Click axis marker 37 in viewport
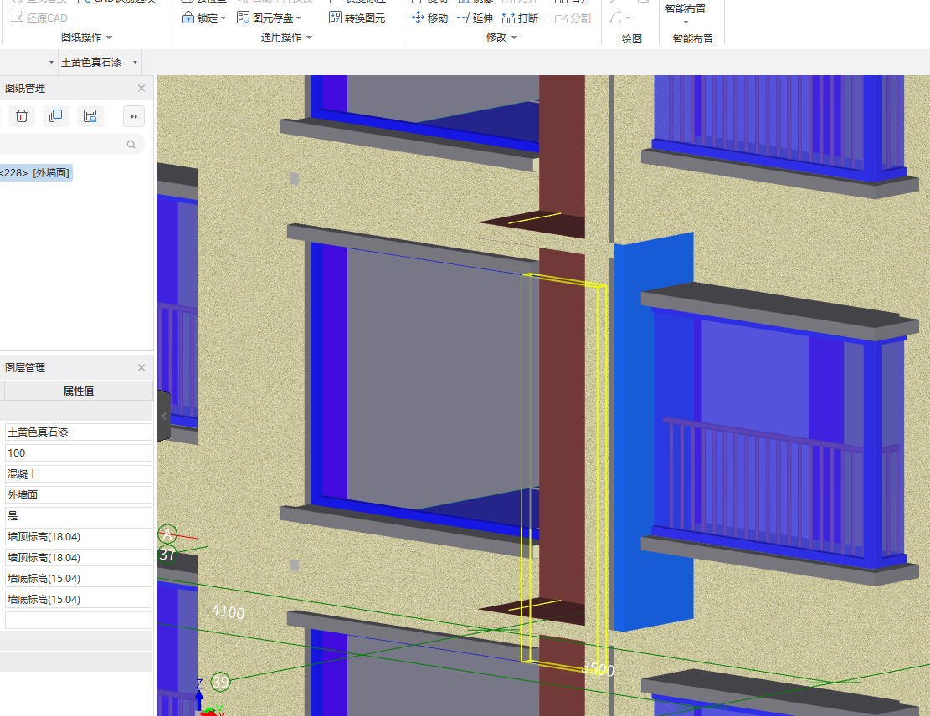Screen dimensions: 930x716 pyautogui.click(x=168, y=555)
